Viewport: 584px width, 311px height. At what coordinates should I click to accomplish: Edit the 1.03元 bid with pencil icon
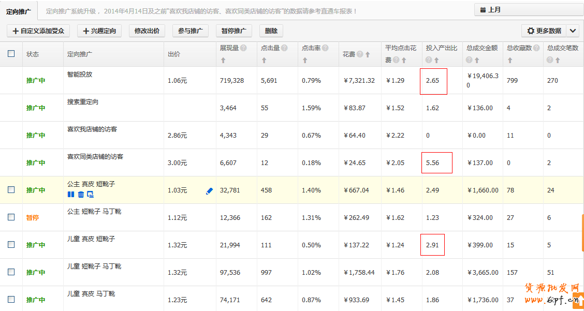click(x=209, y=191)
